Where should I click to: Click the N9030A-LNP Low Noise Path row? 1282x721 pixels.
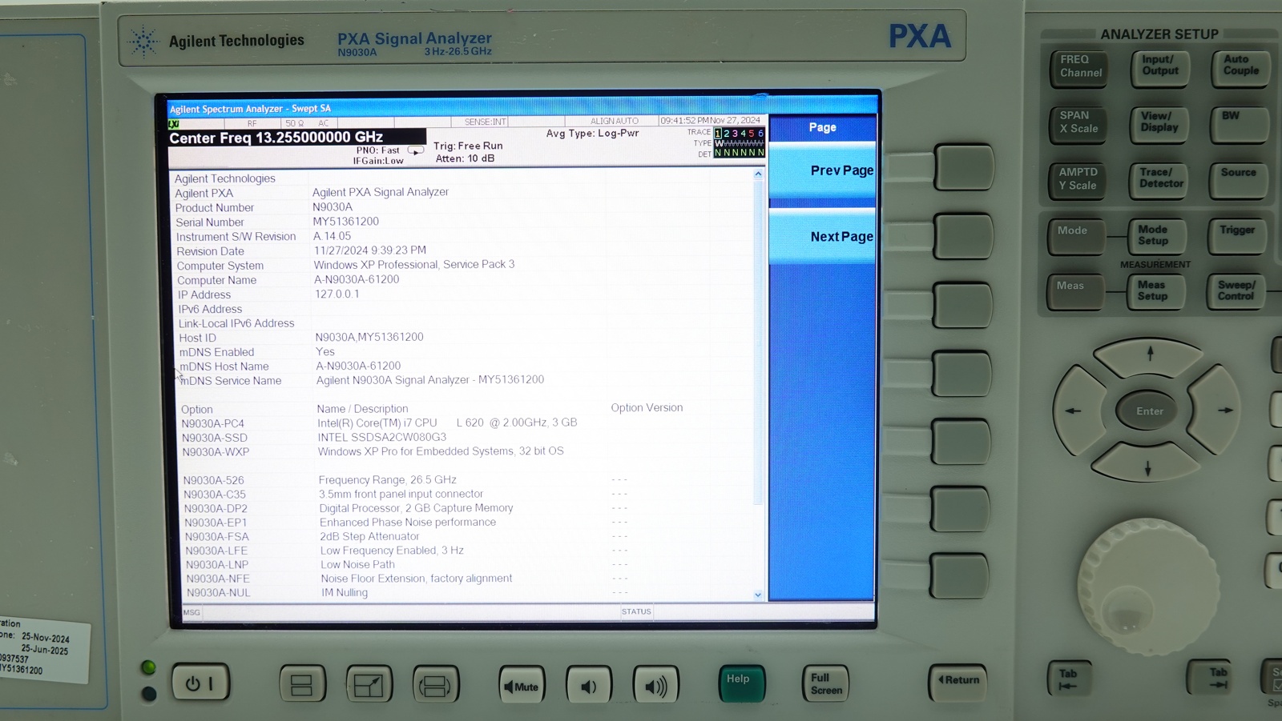[x=408, y=564]
